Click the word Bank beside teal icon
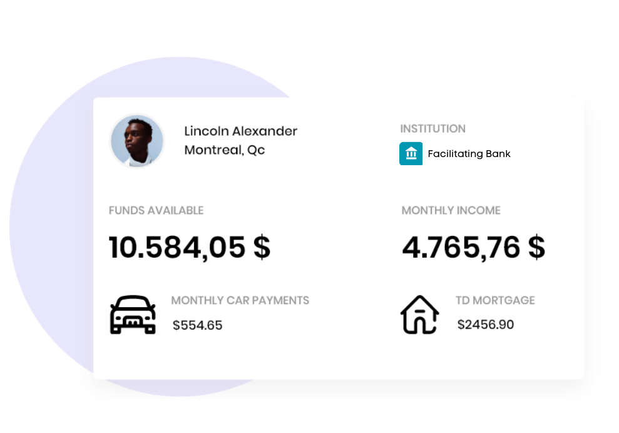619x433 pixels. click(x=498, y=153)
